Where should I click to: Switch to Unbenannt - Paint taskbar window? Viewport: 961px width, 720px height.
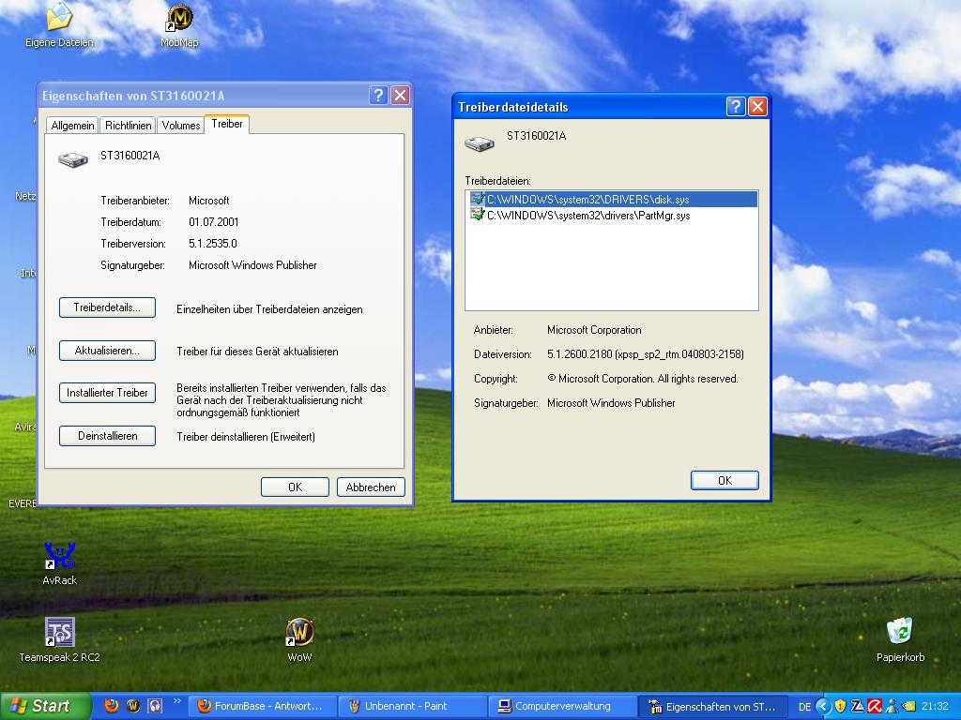(412, 707)
